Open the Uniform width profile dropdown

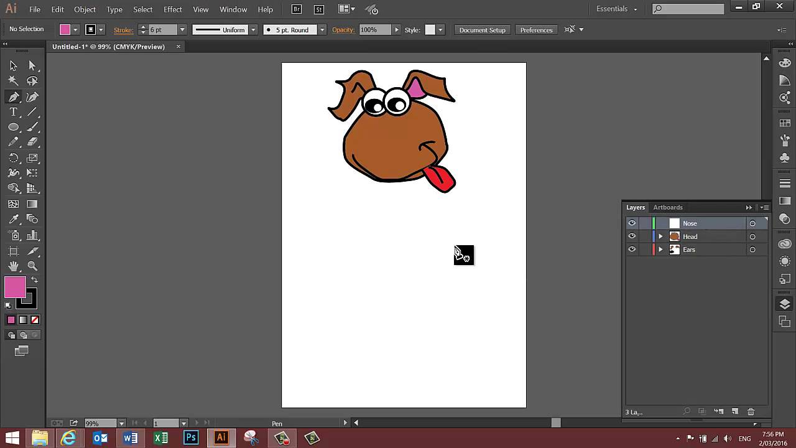tap(253, 30)
